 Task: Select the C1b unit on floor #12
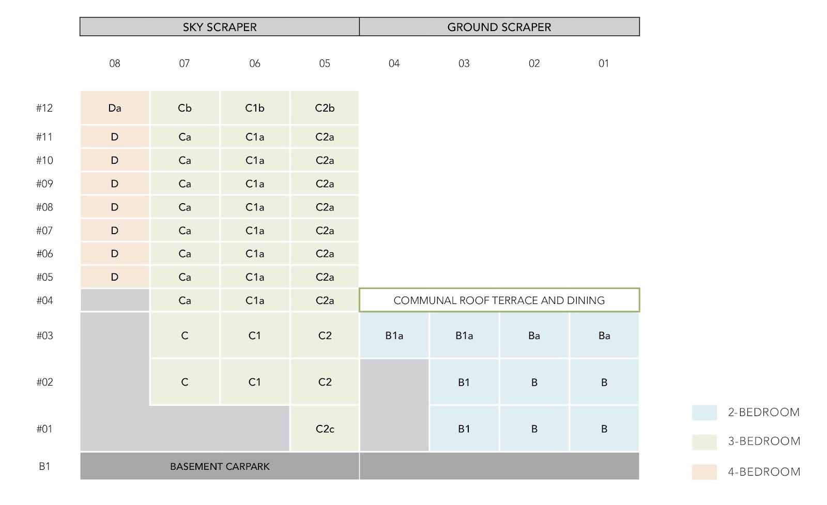coord(255,108)
